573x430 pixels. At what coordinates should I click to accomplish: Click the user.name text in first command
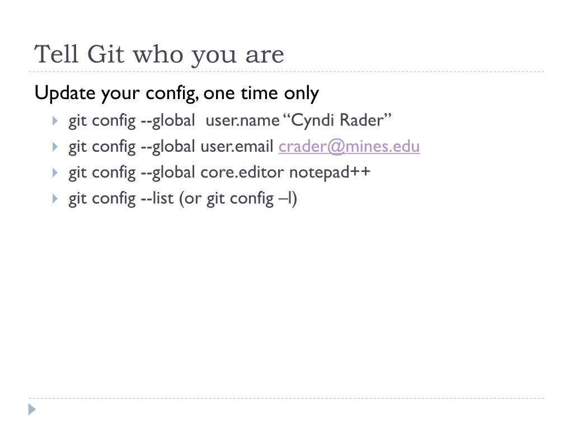click(x=242, y=121)
